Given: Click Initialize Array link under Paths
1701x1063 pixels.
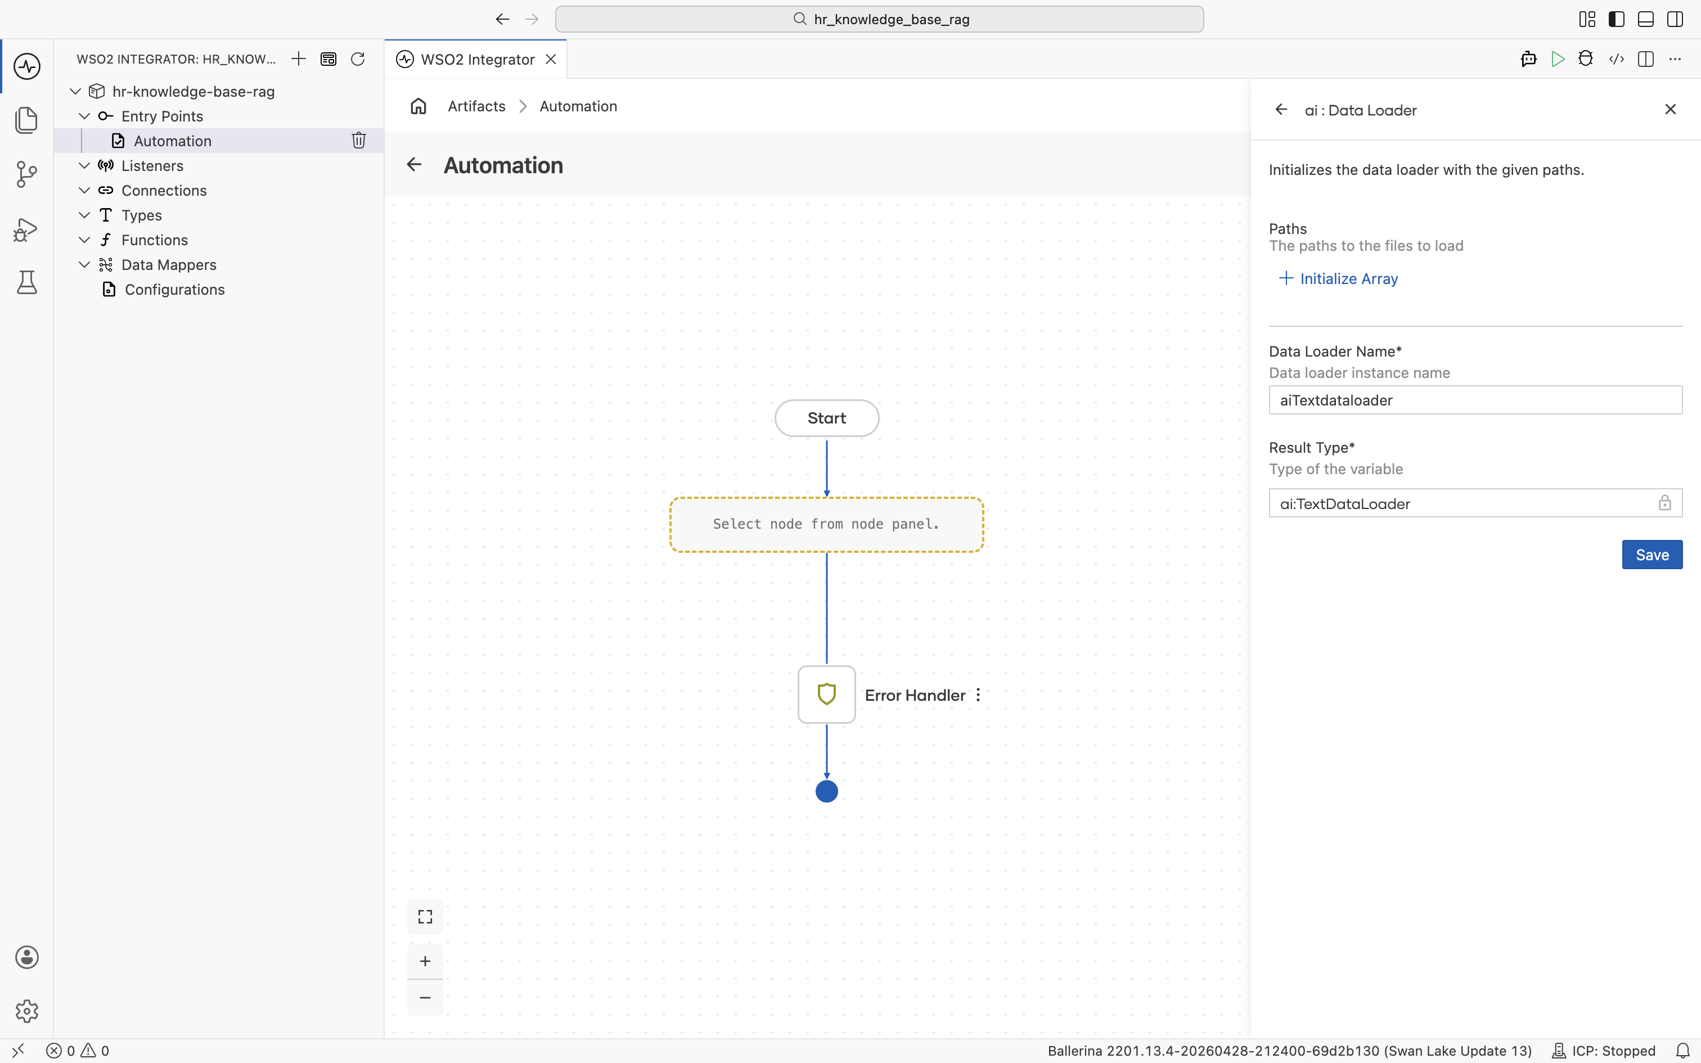Looking at the screenshot, I should 1338,278.
